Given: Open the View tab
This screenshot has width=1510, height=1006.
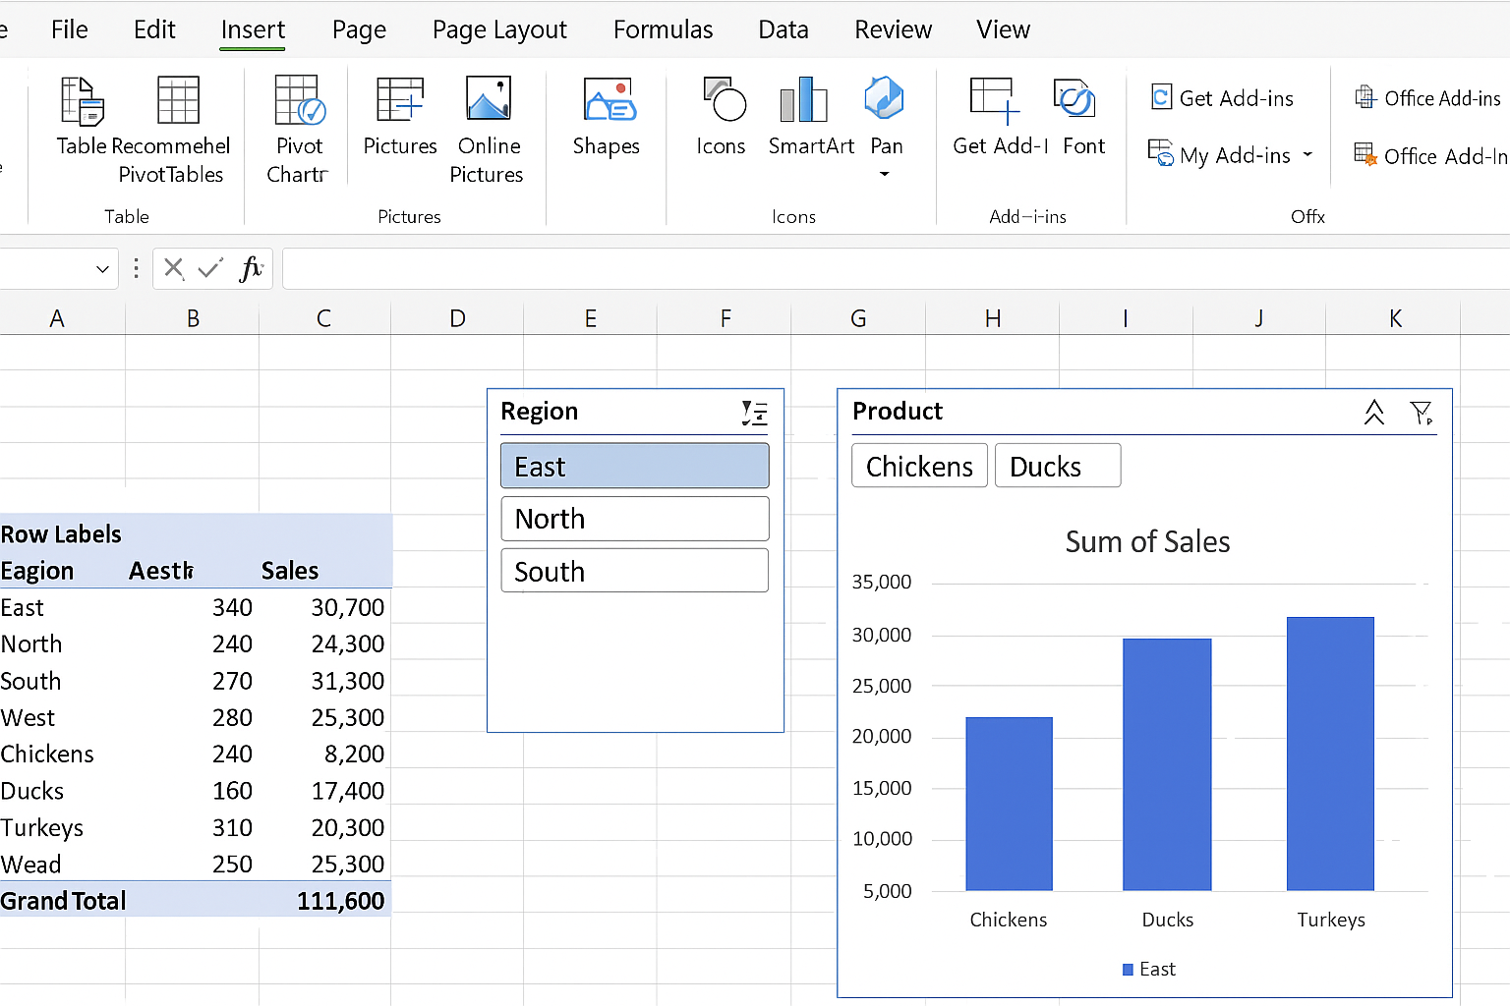Looking at the screenshot, I should click(1003, 29).
